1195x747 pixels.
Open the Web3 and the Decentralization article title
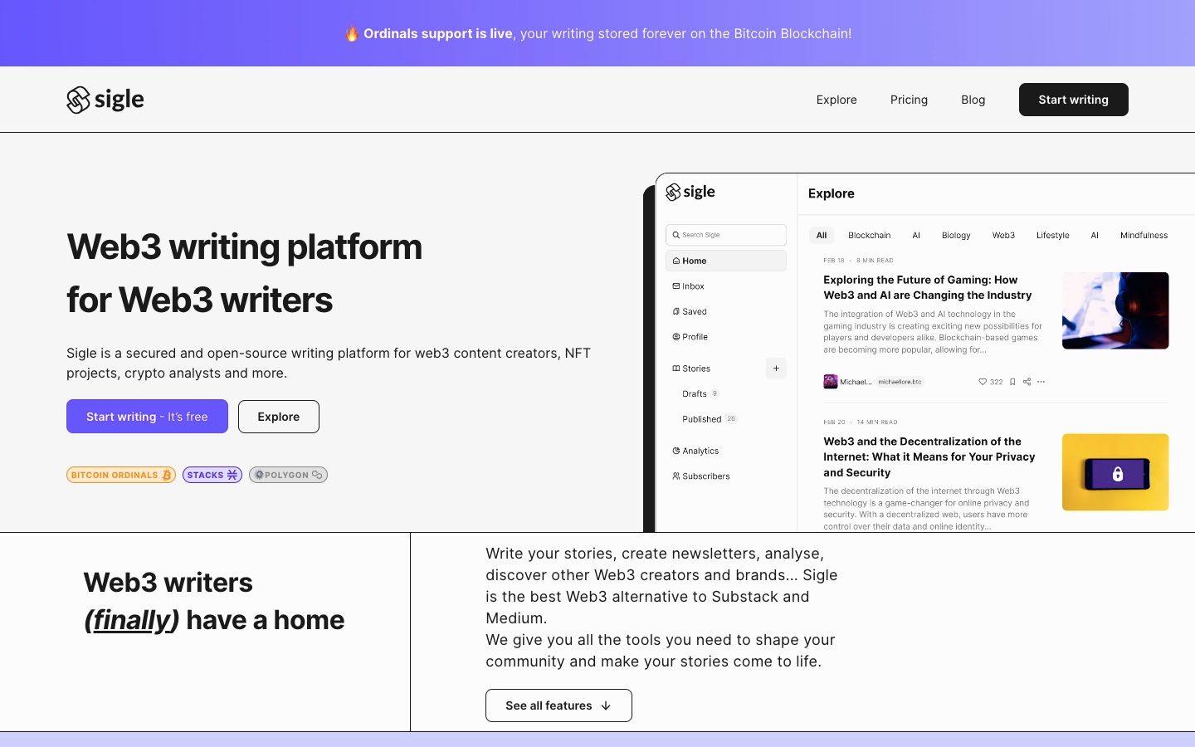point(929,457)
